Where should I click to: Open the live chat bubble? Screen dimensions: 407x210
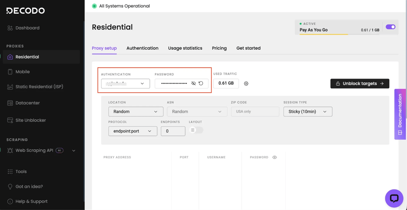pos(394,198)
